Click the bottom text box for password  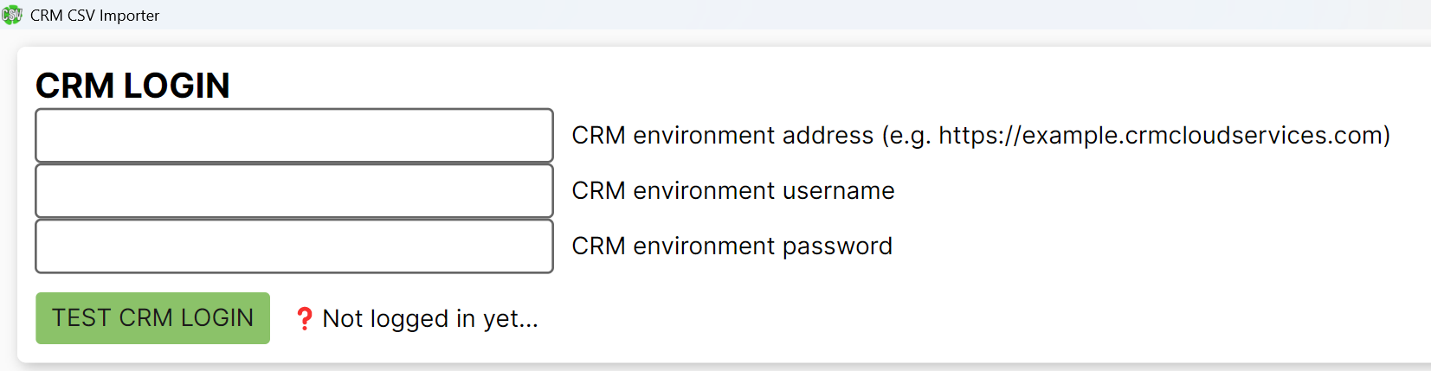(x=294, y=246)
